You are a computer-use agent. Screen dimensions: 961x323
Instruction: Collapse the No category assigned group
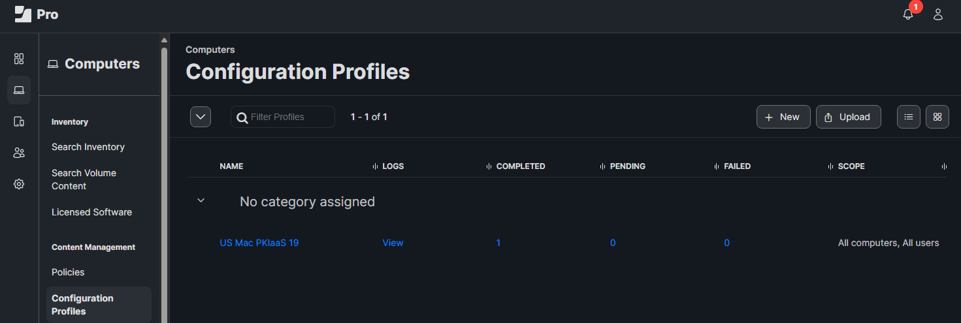pyautogui.click(x=201, y=201)
